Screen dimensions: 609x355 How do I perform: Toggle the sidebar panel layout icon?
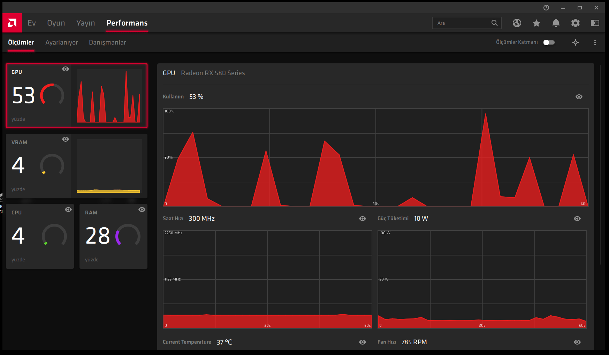coord(595,23)
